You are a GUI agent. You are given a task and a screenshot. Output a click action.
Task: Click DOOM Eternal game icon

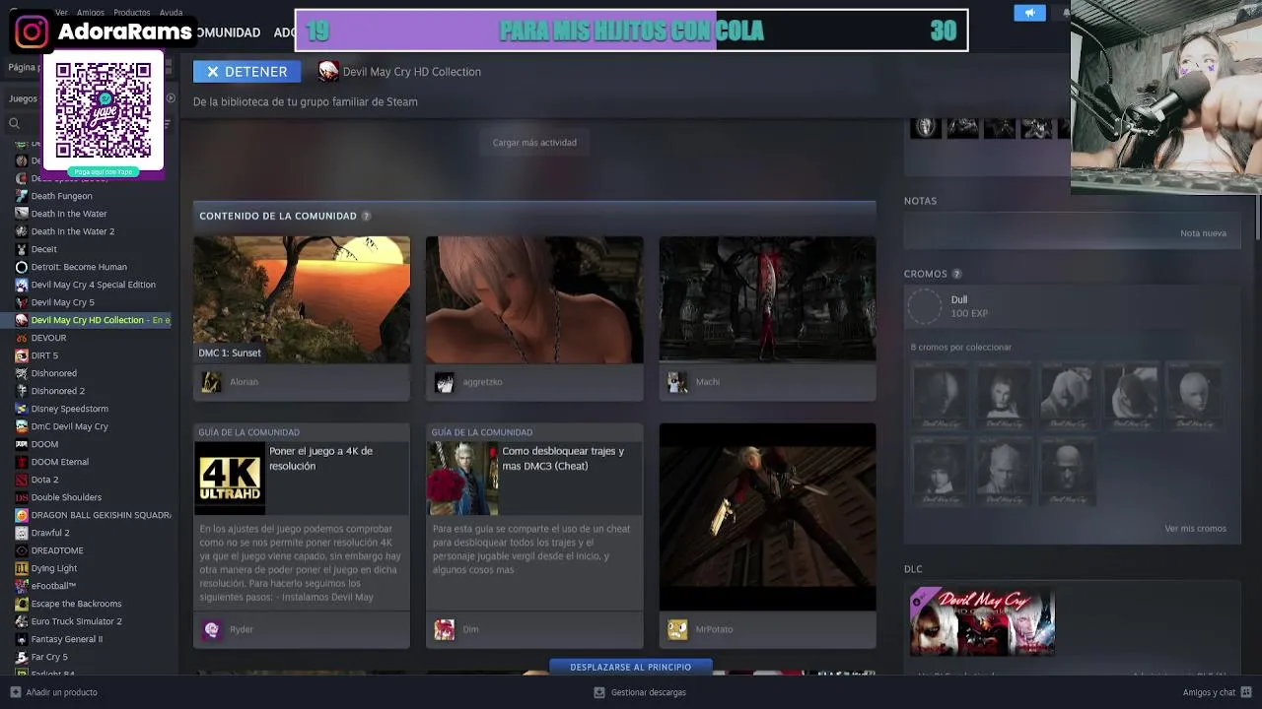tap(22, 462)
